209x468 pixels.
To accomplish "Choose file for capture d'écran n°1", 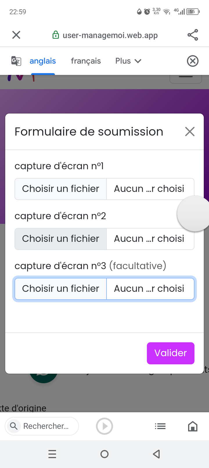I will coord(61,189).
